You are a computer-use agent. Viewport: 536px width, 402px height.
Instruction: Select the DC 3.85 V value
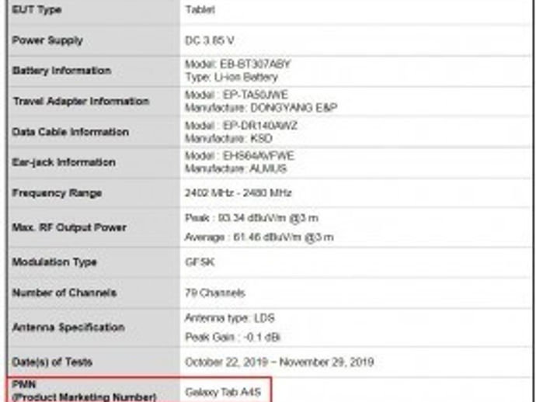click(210, 40)
